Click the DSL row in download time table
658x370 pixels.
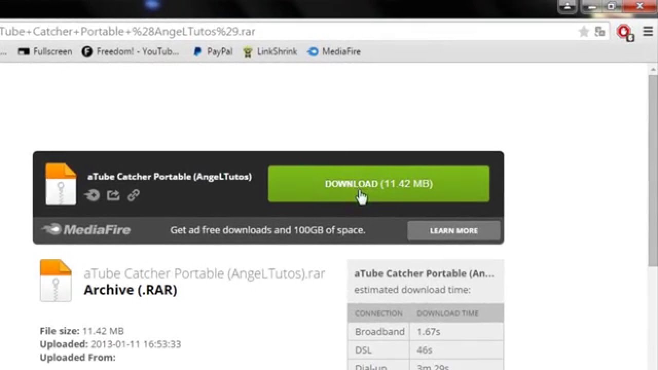426,350
